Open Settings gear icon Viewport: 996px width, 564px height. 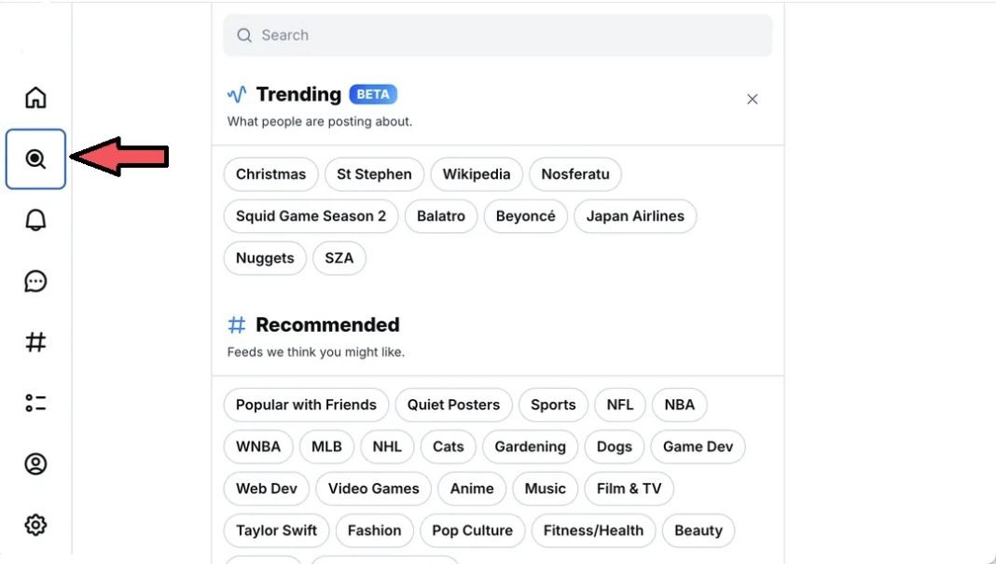click(x=35, y=525)
